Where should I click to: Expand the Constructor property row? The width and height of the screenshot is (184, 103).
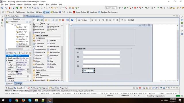click(7, 58)
